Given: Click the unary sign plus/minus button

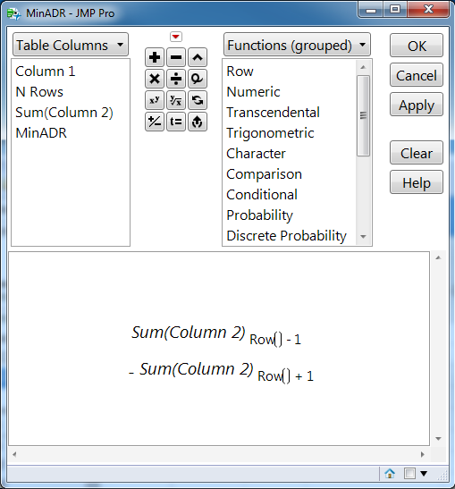Looking at the screenshot, I should tap(155, 122).
